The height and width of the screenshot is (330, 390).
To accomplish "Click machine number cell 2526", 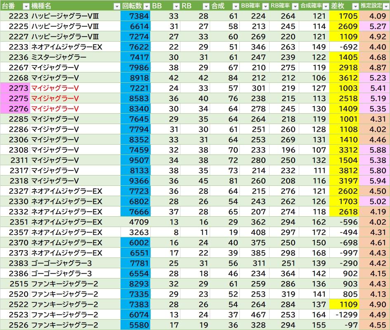I will pyautogui.click(x=15, y=325).
